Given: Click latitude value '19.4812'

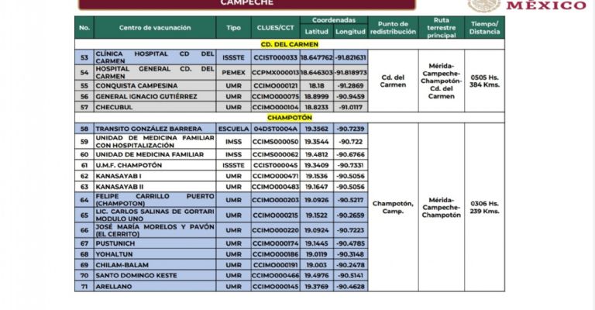Looking at the screenshot, I should click(316, 154).
